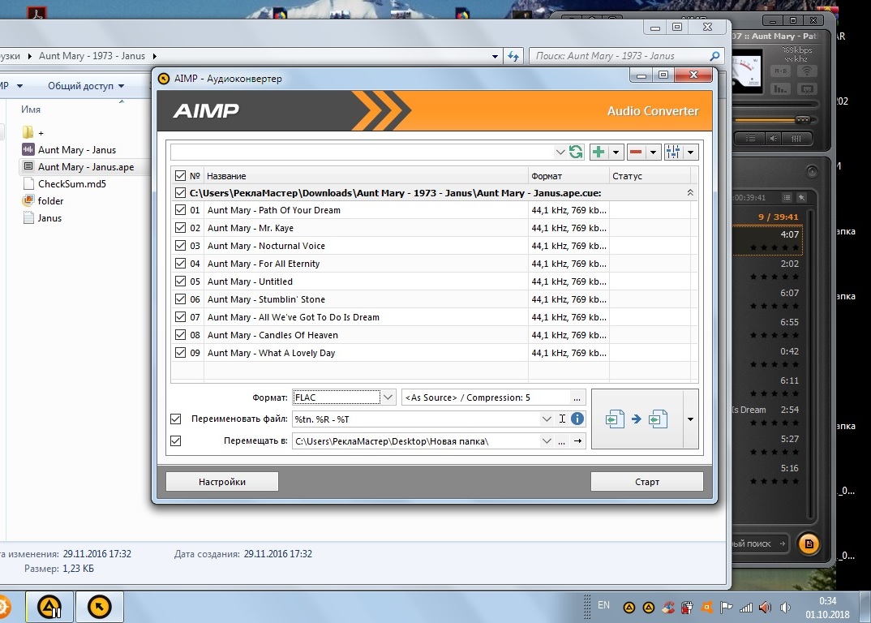Expand the rename pattern dropdown list
871x623 pixels.
[547, 419]
